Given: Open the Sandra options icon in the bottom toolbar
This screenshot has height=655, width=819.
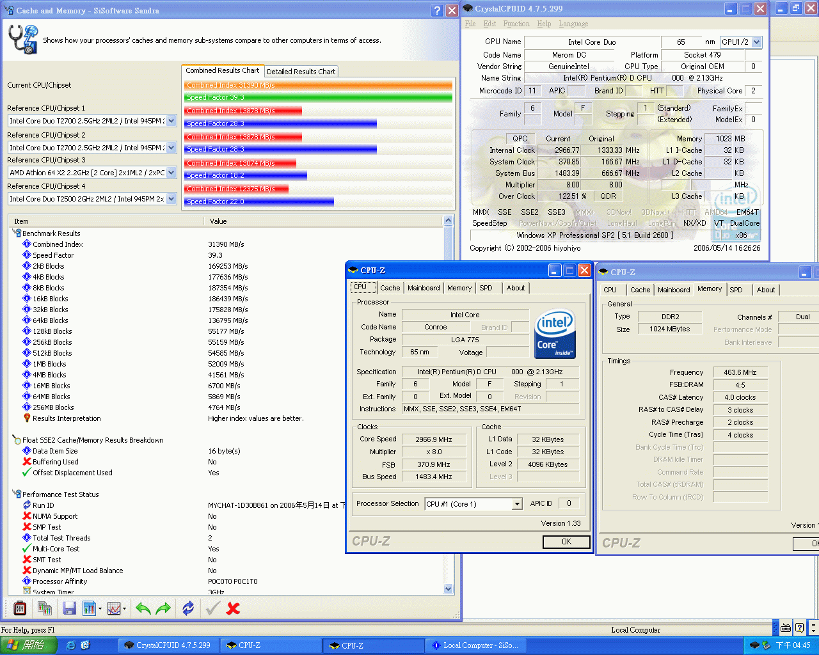Looking at the screenshot, I should tap(20, 608).
